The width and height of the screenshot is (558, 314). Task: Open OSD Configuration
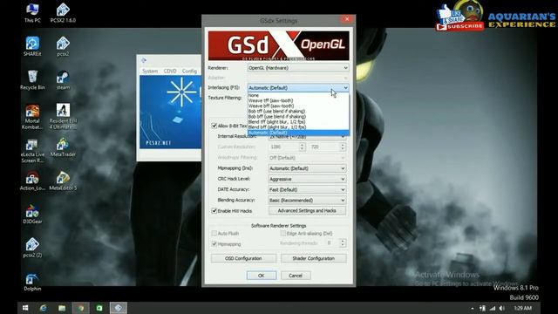(243, 258)
